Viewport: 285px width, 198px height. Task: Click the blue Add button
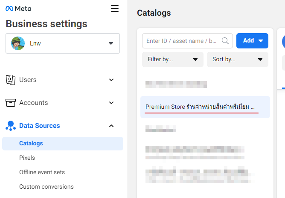point(252,41)
